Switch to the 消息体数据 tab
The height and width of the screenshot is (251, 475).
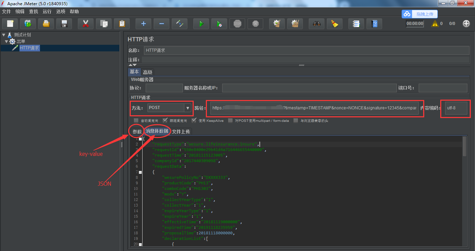(x=157, y=131)
